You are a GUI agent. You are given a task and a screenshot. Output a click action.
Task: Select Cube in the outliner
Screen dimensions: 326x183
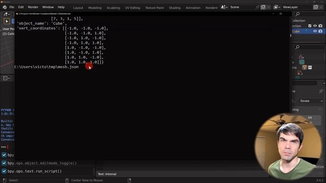tap(296, 31)
